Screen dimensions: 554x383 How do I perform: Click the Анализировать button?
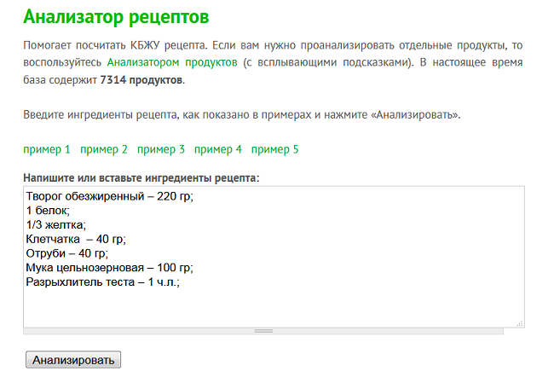73,360
